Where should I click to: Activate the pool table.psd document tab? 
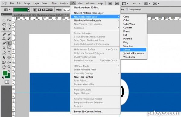tap(40, 15)
